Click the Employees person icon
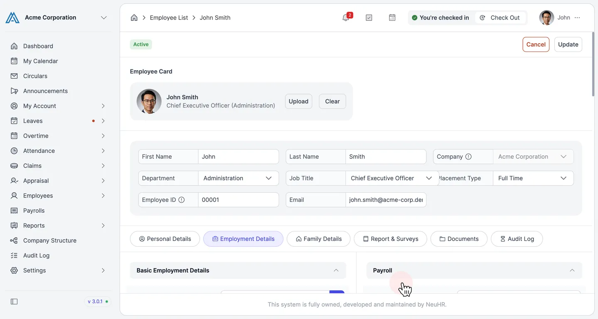Screen dimensions: 598x319 14,196
